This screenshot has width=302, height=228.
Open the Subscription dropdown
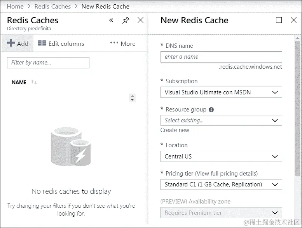[x=221, y=92]
